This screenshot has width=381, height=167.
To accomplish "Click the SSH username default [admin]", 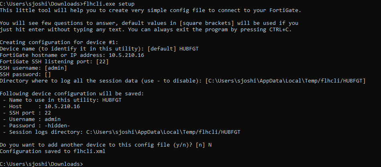I will pyautogui.click(x=57, y=68).
